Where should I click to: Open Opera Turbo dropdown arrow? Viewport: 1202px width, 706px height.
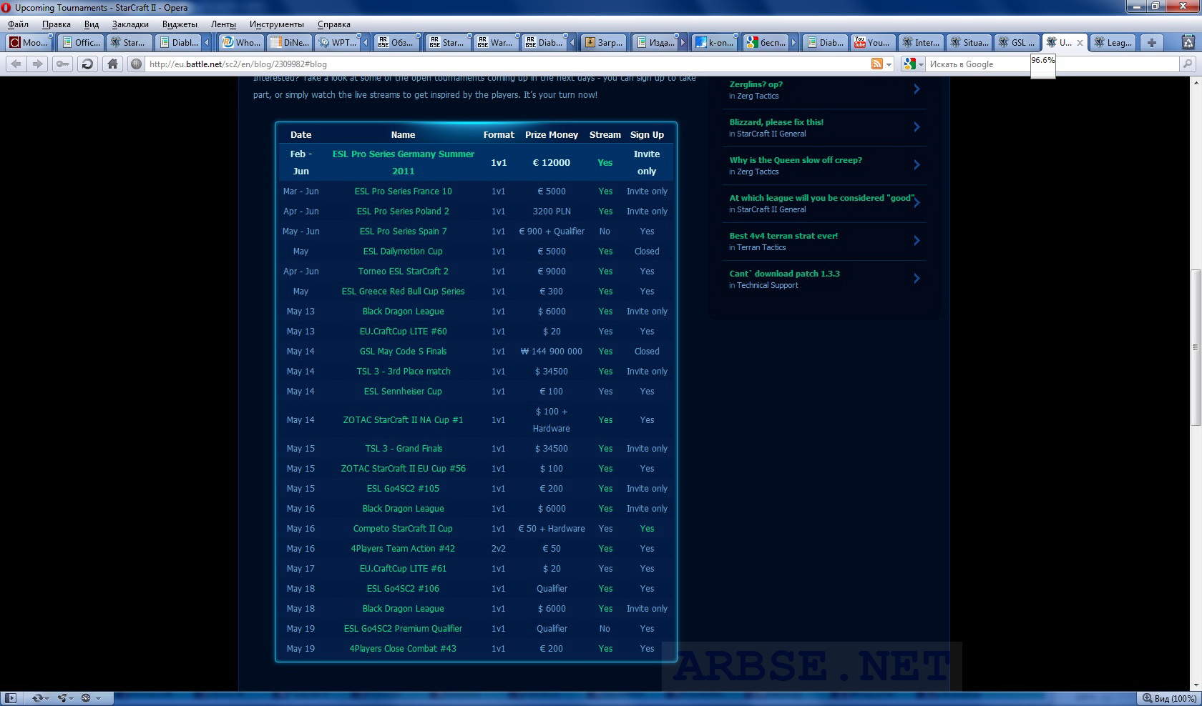[x=98, y=698]
